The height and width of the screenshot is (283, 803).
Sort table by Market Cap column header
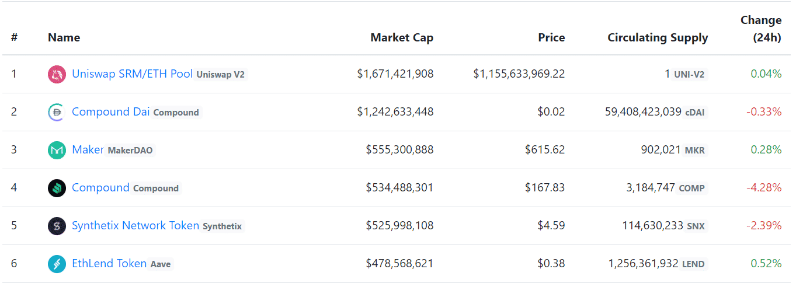pyautogui.click(x=402, y=38)
